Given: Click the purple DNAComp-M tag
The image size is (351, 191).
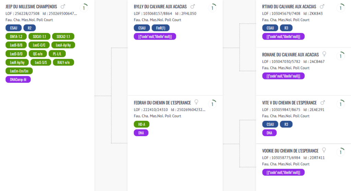Looking at the screenshot, I should point(18,80).
